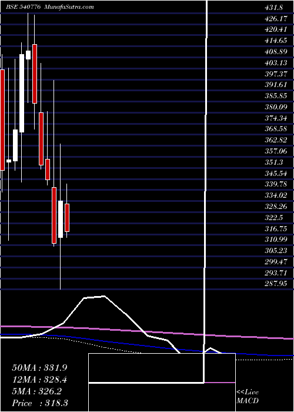The width and height of the screenshot is (294, 412).
Task: Select the 339.78 price axis label
Action: tap(276, 184)
